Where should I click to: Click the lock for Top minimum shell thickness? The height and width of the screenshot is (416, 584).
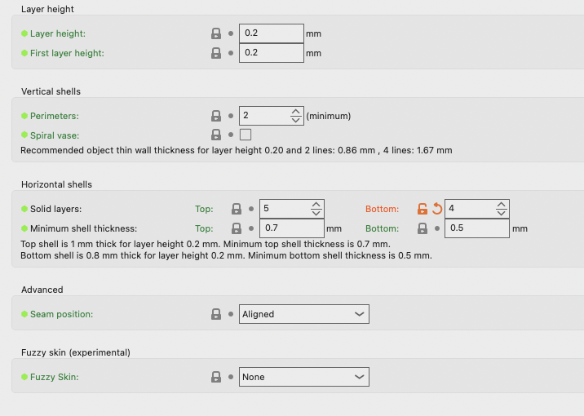tap(237, 228)
